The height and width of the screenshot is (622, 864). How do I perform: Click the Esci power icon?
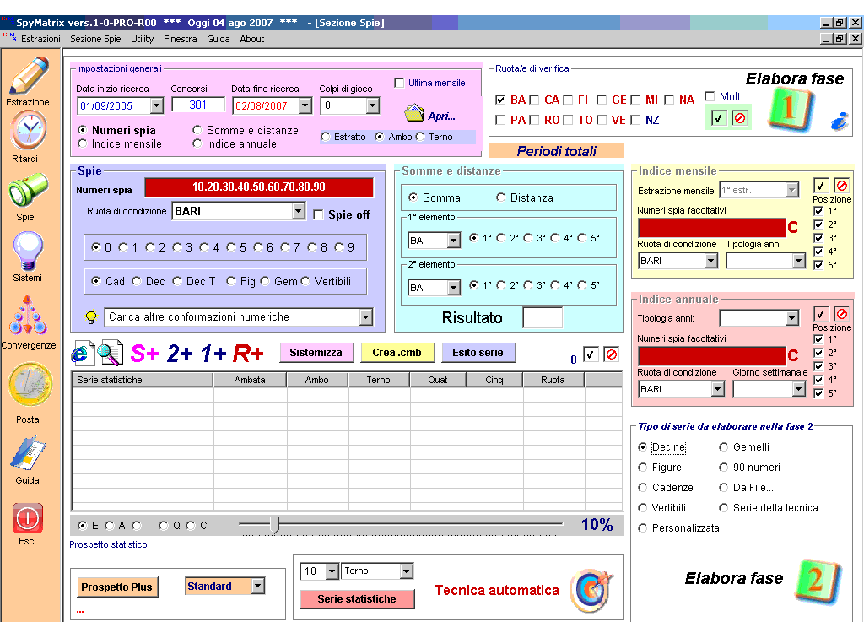click(x=28, y=518)
